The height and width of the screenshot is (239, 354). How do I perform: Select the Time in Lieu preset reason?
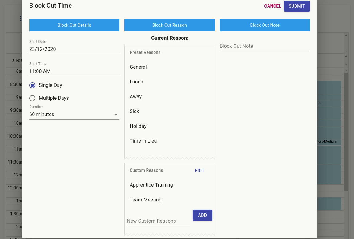click(x=143, y=141)
